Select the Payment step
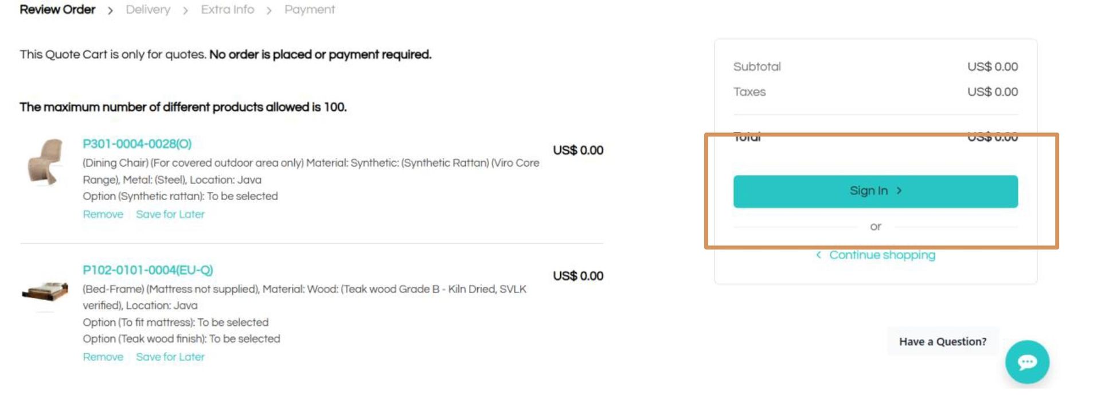Image resolution: width=1101 pixels, height=402 pixels. pos(310,10)
